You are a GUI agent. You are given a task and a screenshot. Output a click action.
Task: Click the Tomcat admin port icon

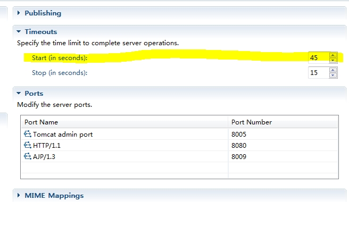(x=27, y=134)
